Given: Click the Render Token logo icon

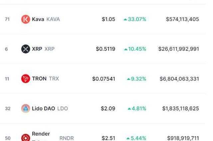Looking at the screenshot, I should pyautogui.click(x=26, y=138).
